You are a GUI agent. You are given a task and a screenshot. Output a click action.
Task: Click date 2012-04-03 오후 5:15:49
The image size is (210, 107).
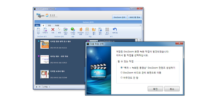click(58, 78)
